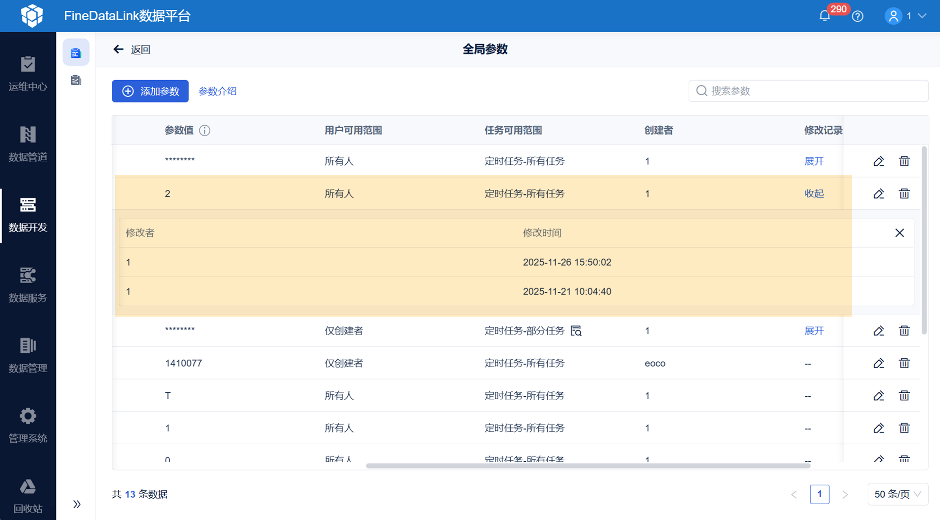Open the 50 条/页 page size dropdown
This screenshot has height=520, width=940.
(x=897, y=494)
